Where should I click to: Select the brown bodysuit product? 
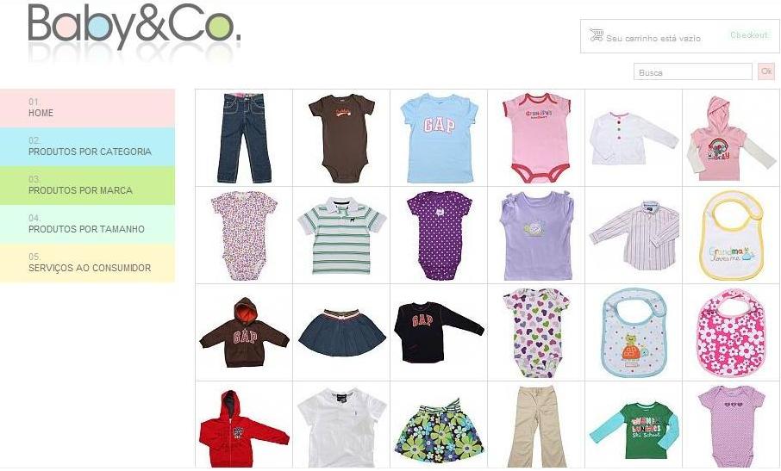point(341,138)
